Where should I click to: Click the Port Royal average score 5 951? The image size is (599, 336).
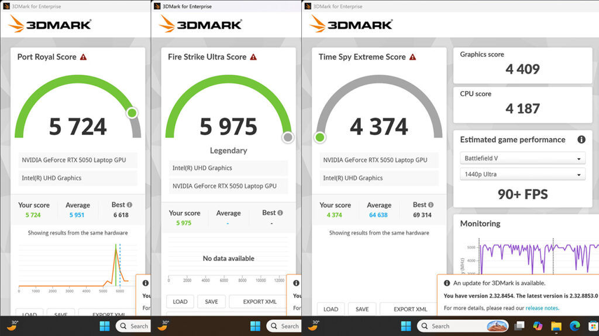(x=77, y=215)
